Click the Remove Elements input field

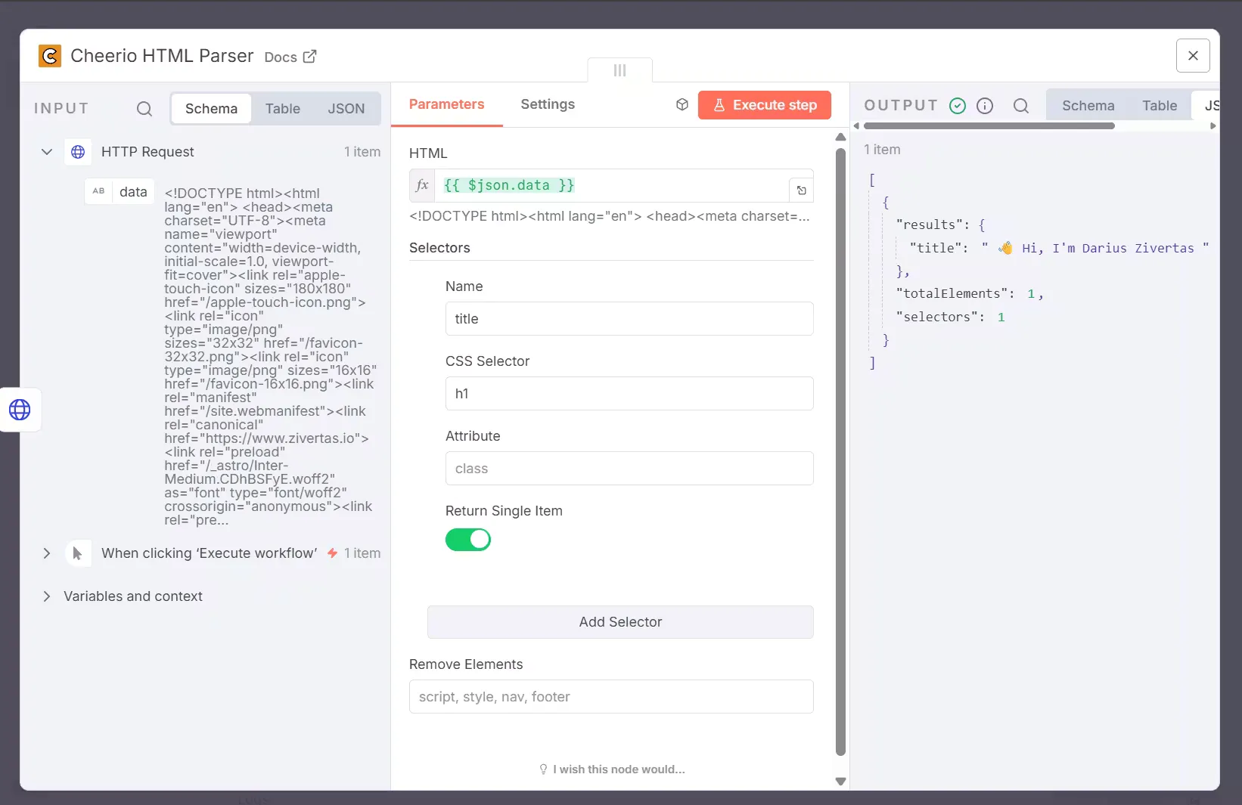pyautogui.click(x=610, y=696)
